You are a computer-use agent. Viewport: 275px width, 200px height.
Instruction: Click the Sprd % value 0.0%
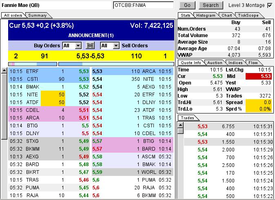tap(259, 109)
